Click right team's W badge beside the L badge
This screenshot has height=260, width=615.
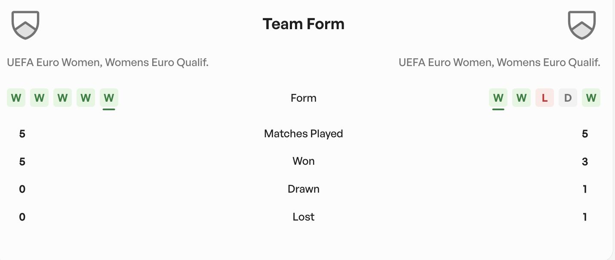click(521, 98)
